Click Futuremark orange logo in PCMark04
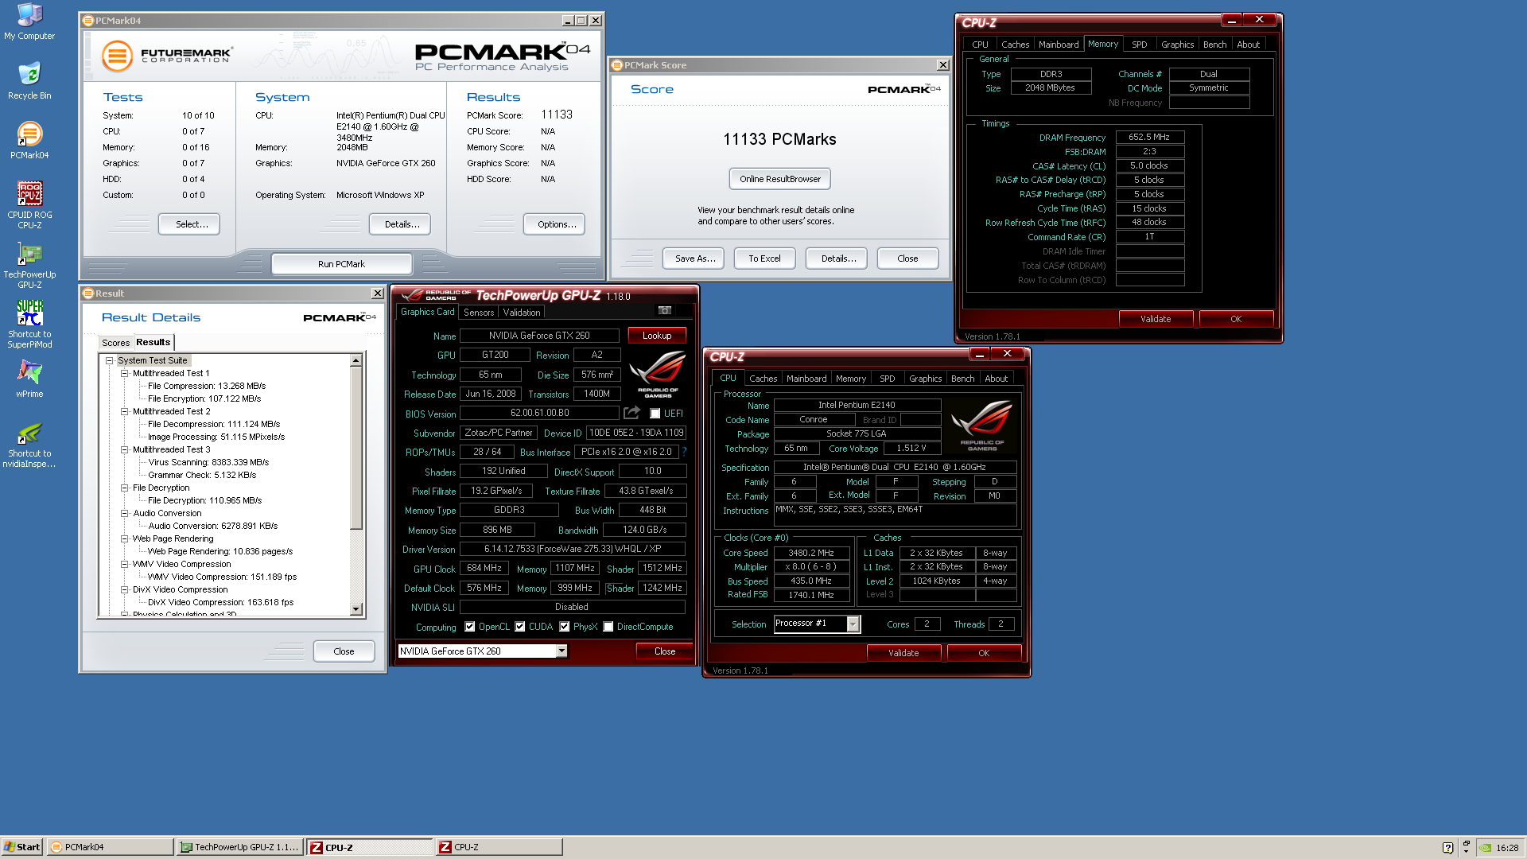The height and width of the screenshot is (859, 1527). (x=117, y=56)
